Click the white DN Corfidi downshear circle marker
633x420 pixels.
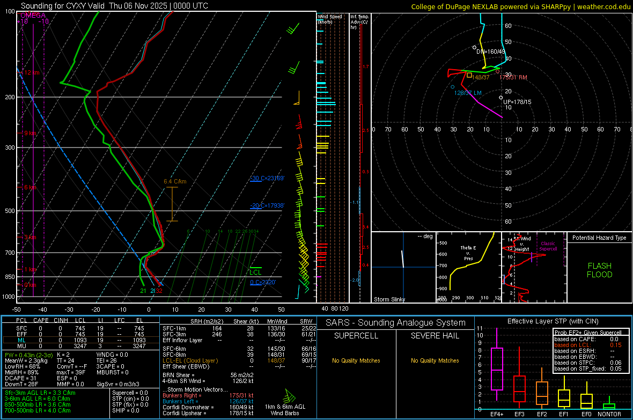point(474,48)
